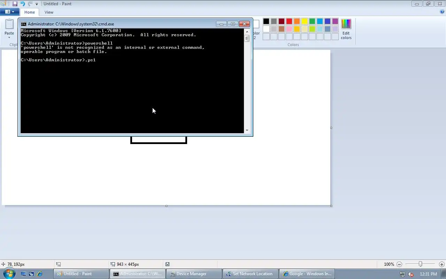Switch to the Home ribbon tab

tap(30, 12)
